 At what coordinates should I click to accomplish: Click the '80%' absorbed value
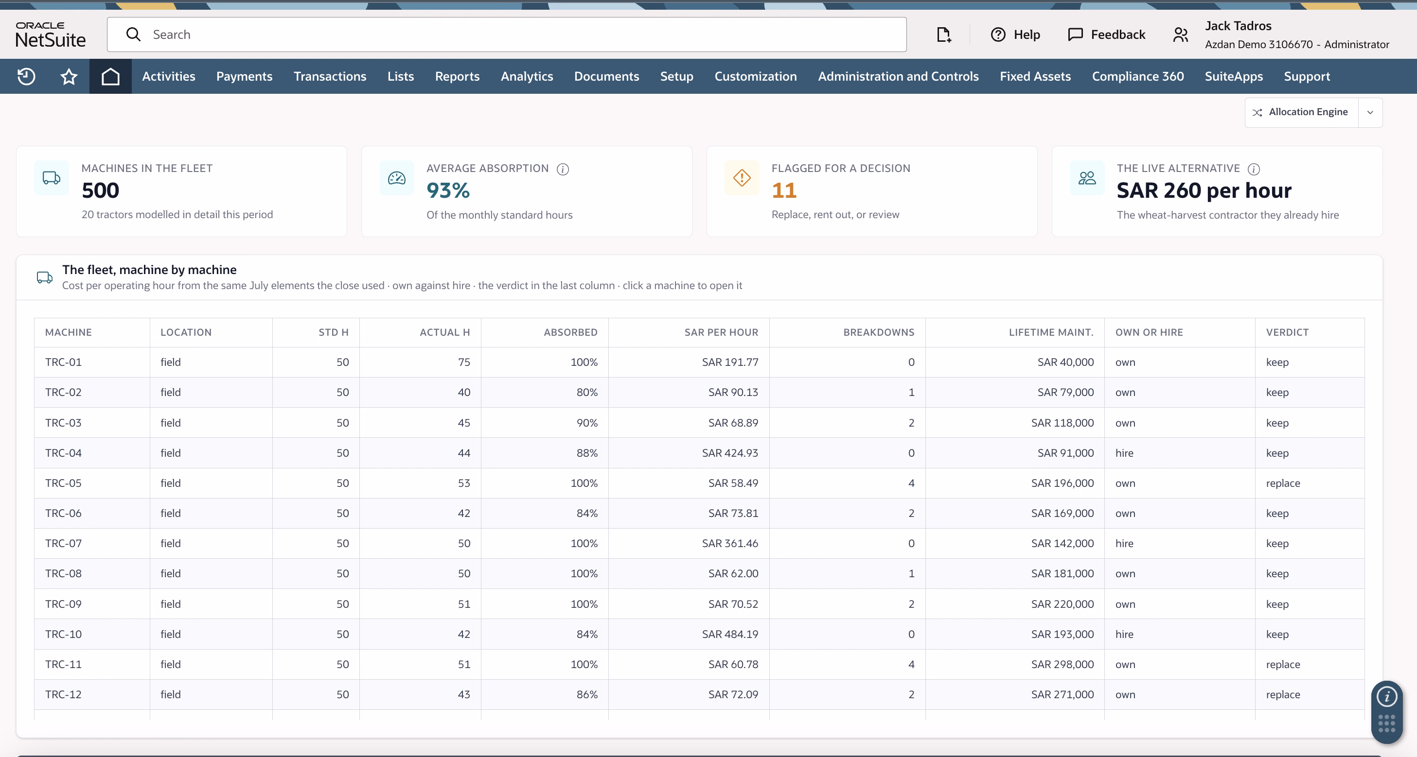click(586, 393)
